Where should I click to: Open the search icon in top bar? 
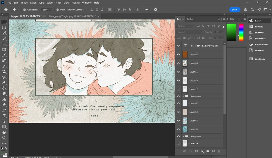pos(252,10)
